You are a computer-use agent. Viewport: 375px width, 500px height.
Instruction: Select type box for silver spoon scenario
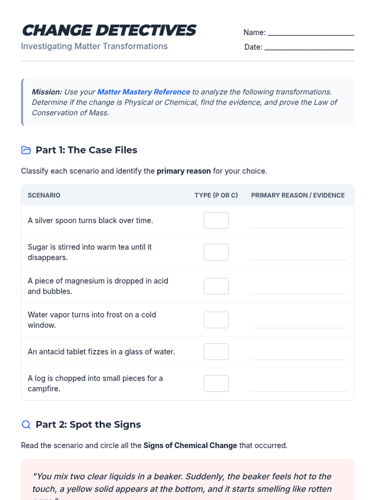[216, 220]
